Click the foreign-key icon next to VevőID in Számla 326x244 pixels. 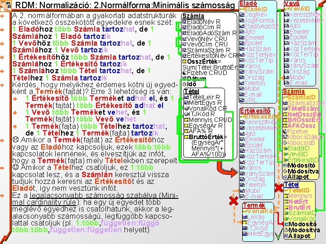pos(285,154)
